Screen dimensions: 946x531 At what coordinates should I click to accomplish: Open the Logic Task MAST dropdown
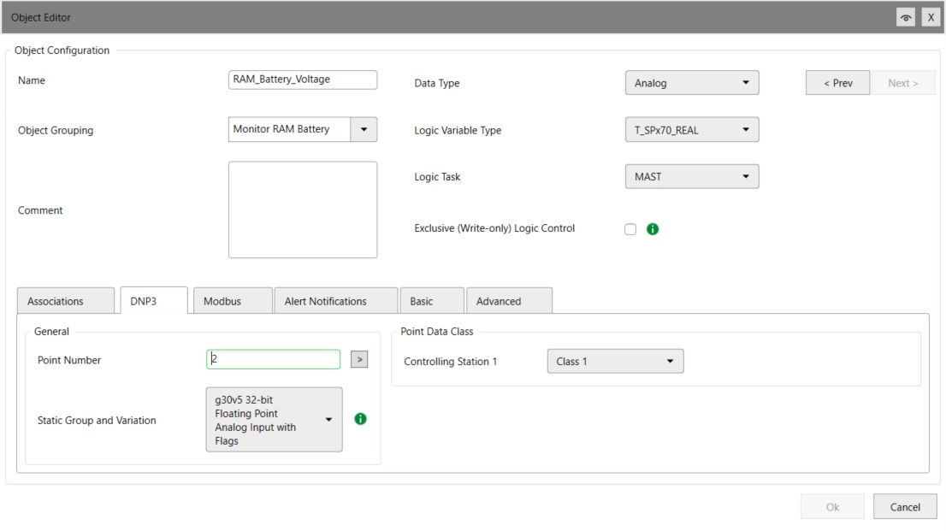click(692, 177)
